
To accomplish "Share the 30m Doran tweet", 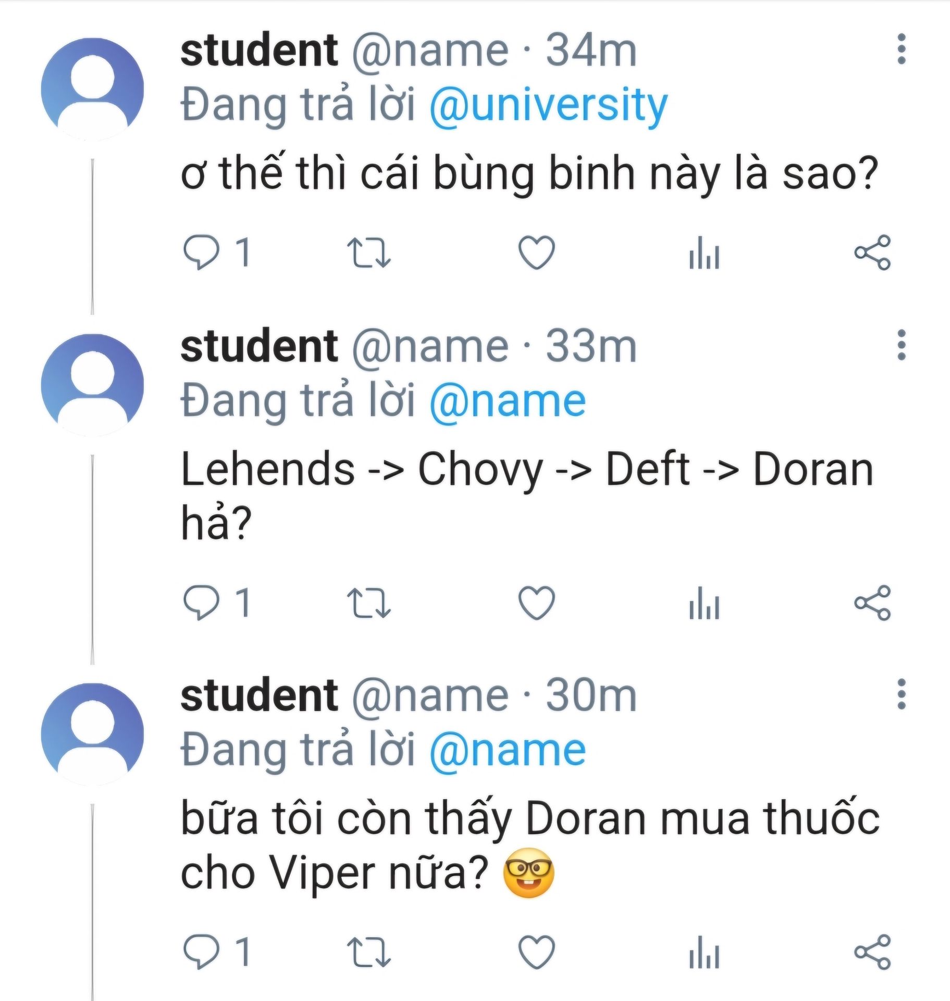I will pyautogui.click(x=872, y=953).
